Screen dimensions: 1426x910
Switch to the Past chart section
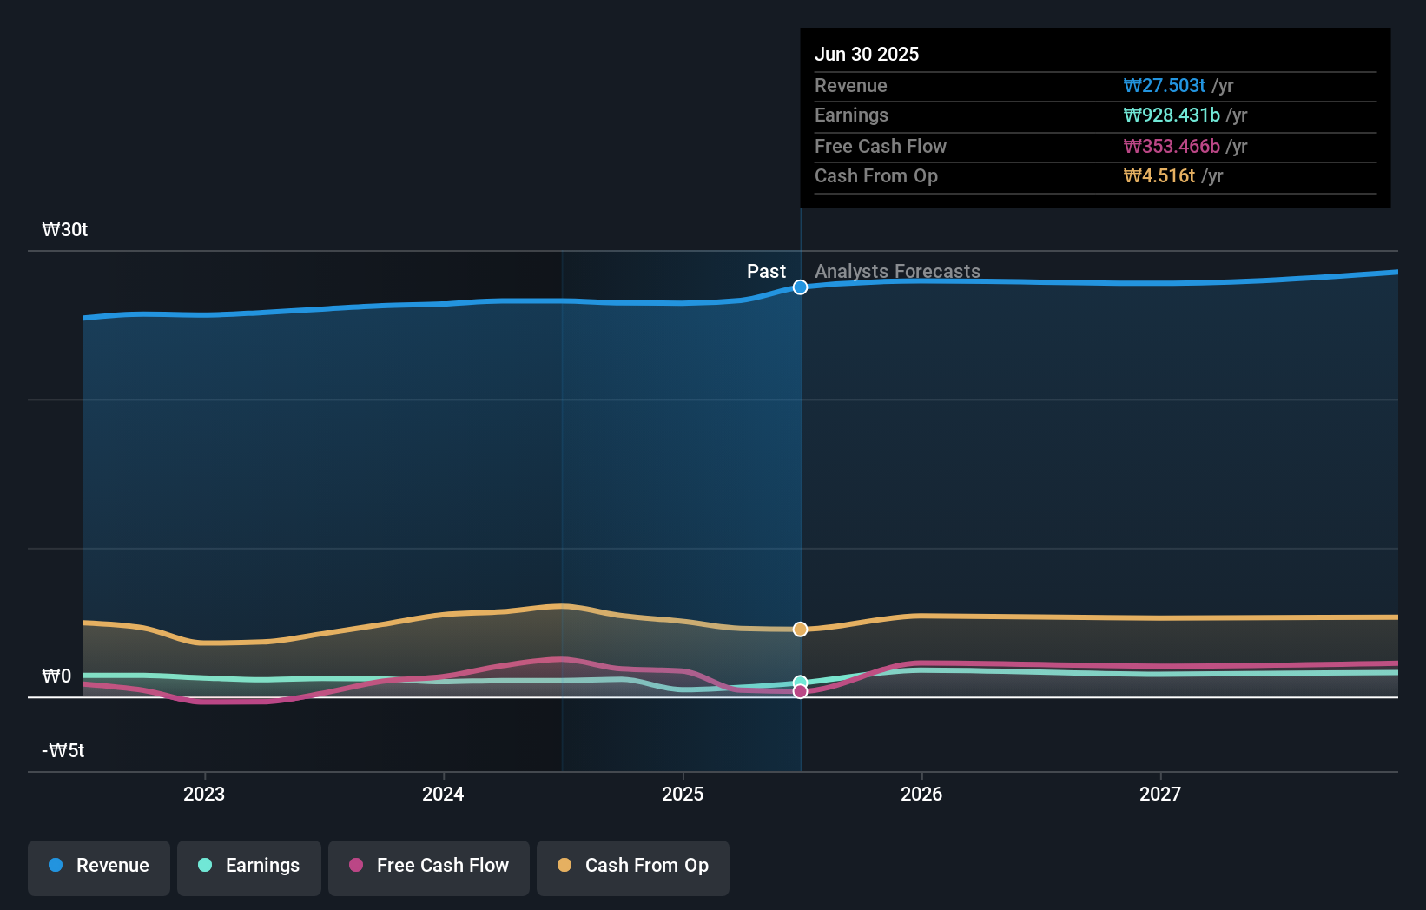point(765,271)
